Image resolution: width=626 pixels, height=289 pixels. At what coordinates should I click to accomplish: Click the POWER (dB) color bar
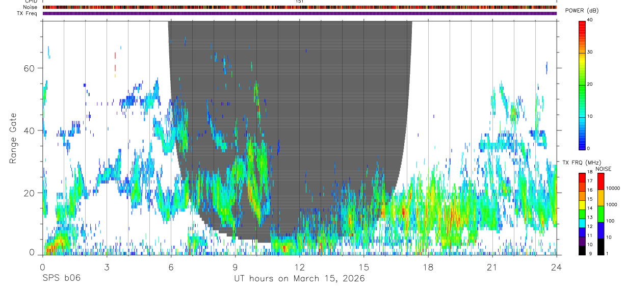(x=582, y=85)
